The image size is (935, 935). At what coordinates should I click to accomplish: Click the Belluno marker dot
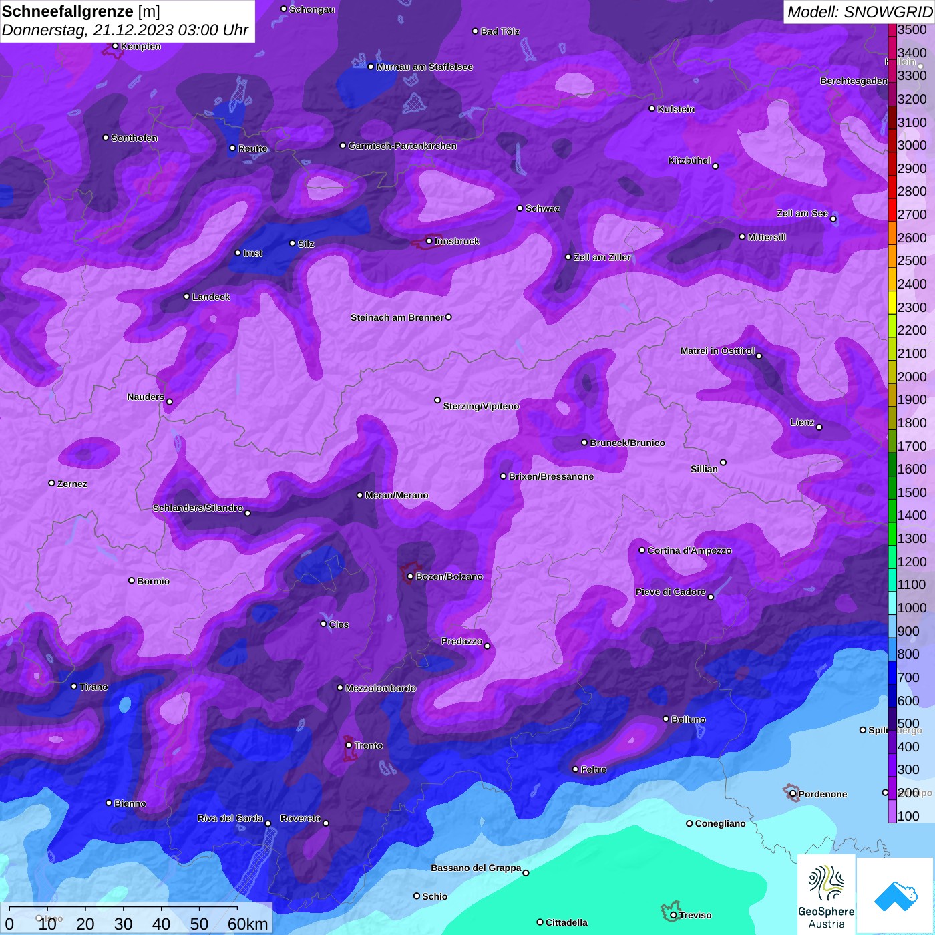pyautogui.click(x=666, y=719)
